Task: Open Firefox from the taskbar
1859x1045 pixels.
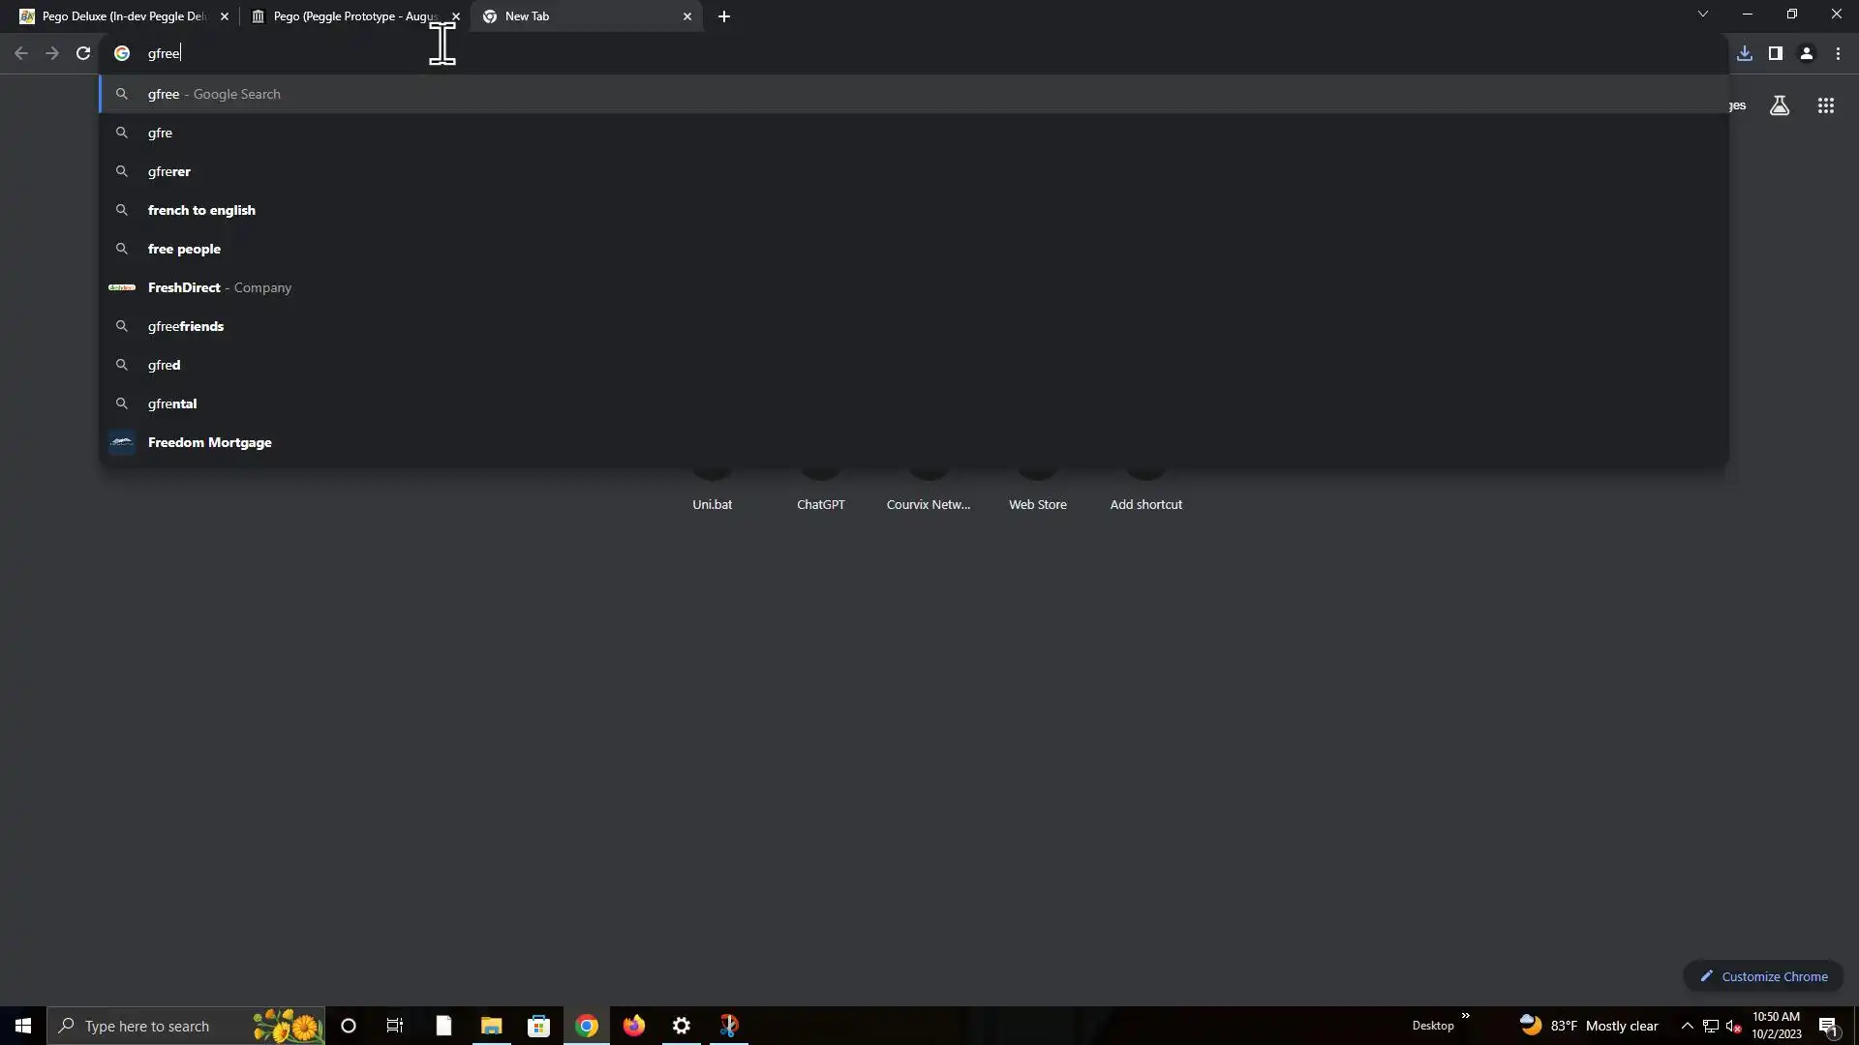Action: point(634,1026)
